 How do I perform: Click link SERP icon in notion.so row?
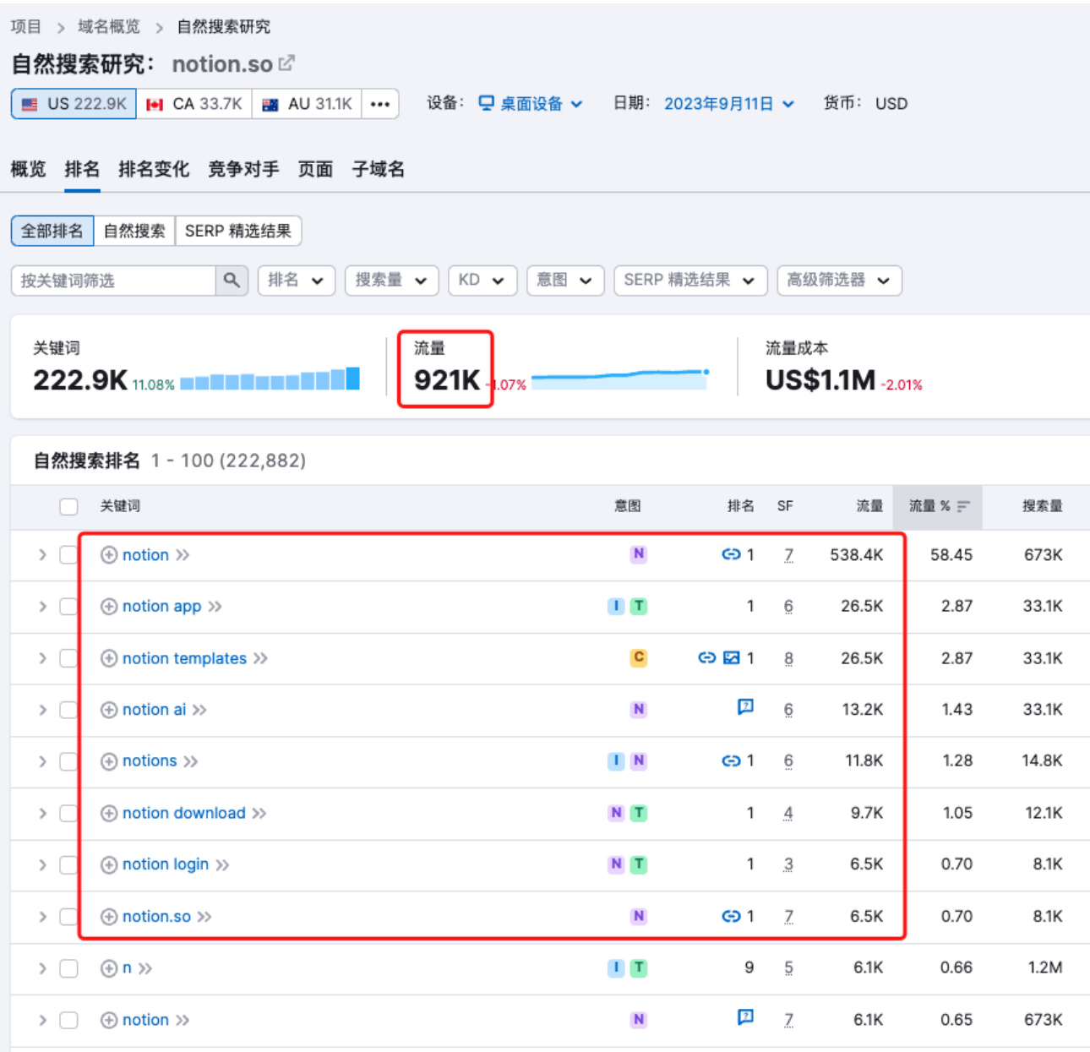(x=731, y=916)
